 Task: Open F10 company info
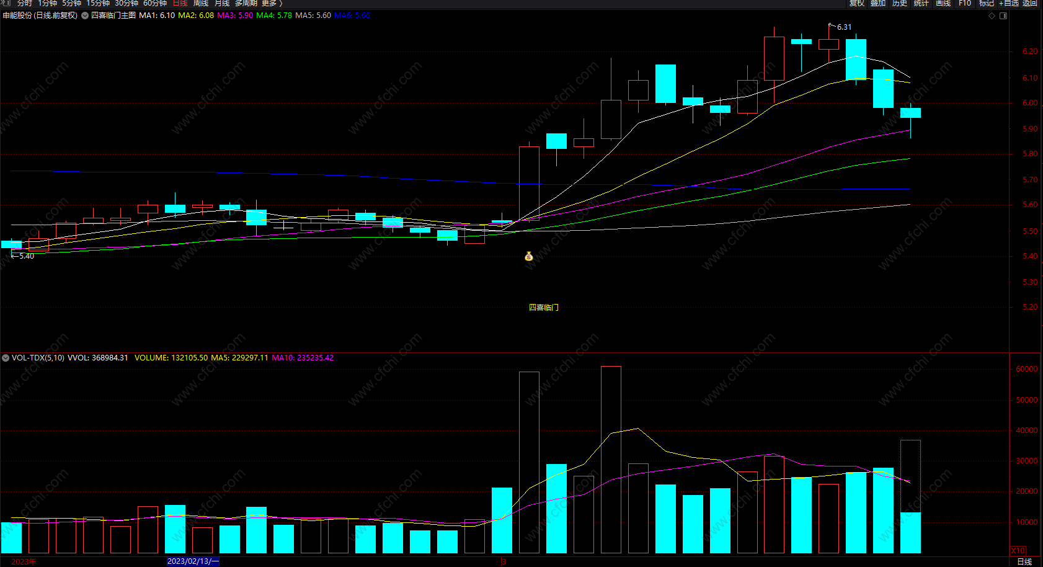(x=965, y=3)
